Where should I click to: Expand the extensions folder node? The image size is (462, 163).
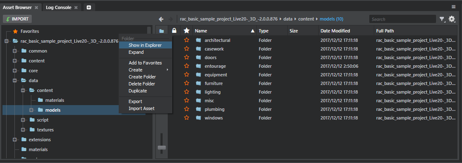click(x=14, y=140)
